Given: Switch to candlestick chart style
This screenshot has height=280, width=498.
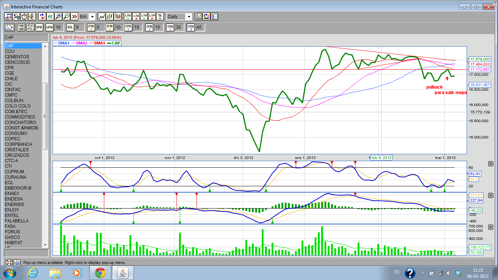Looking at the screenshot, I should coord(118,16).
